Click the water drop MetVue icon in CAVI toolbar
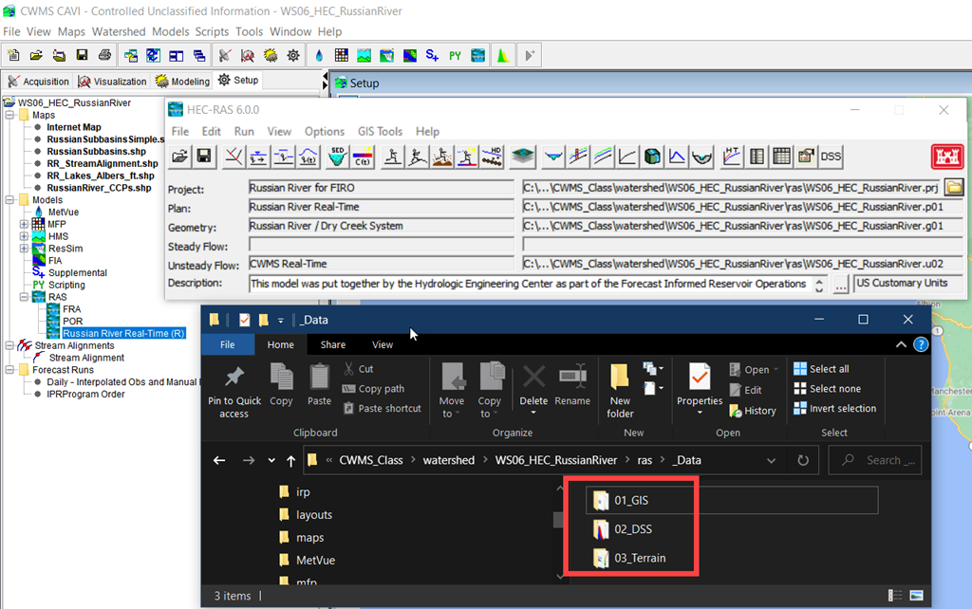This screenshot has height=609, width=972. [x=319, y=56]
